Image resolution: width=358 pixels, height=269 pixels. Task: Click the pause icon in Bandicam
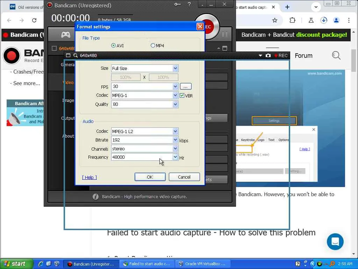(225, 34)
